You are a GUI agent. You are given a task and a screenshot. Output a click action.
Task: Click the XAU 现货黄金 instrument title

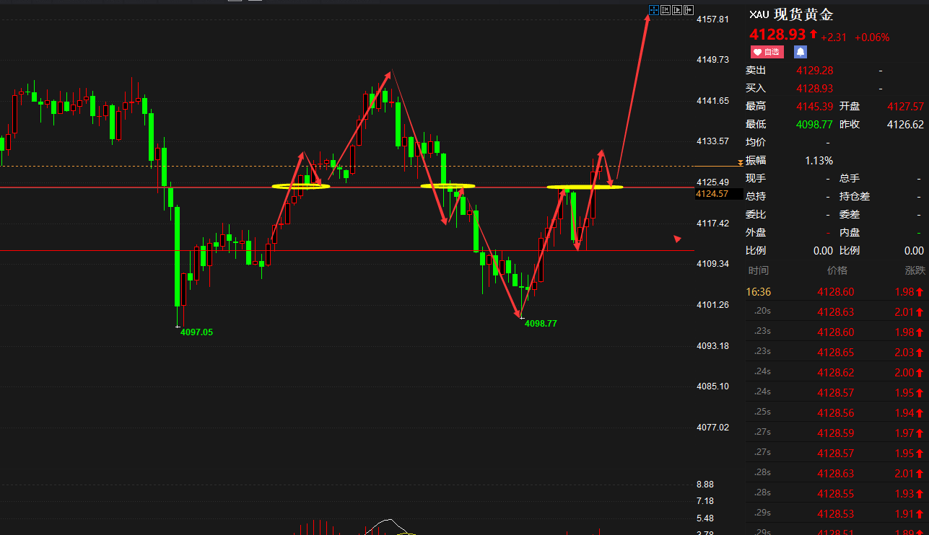pos(791,15)
